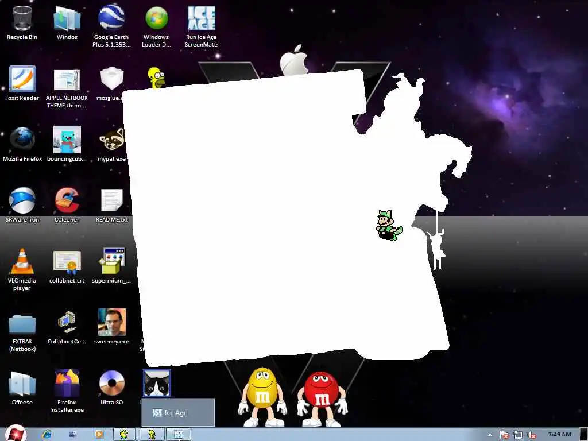Click the media player taskbar icon
The height and width of the screenshot is (441, 588).
99,434
